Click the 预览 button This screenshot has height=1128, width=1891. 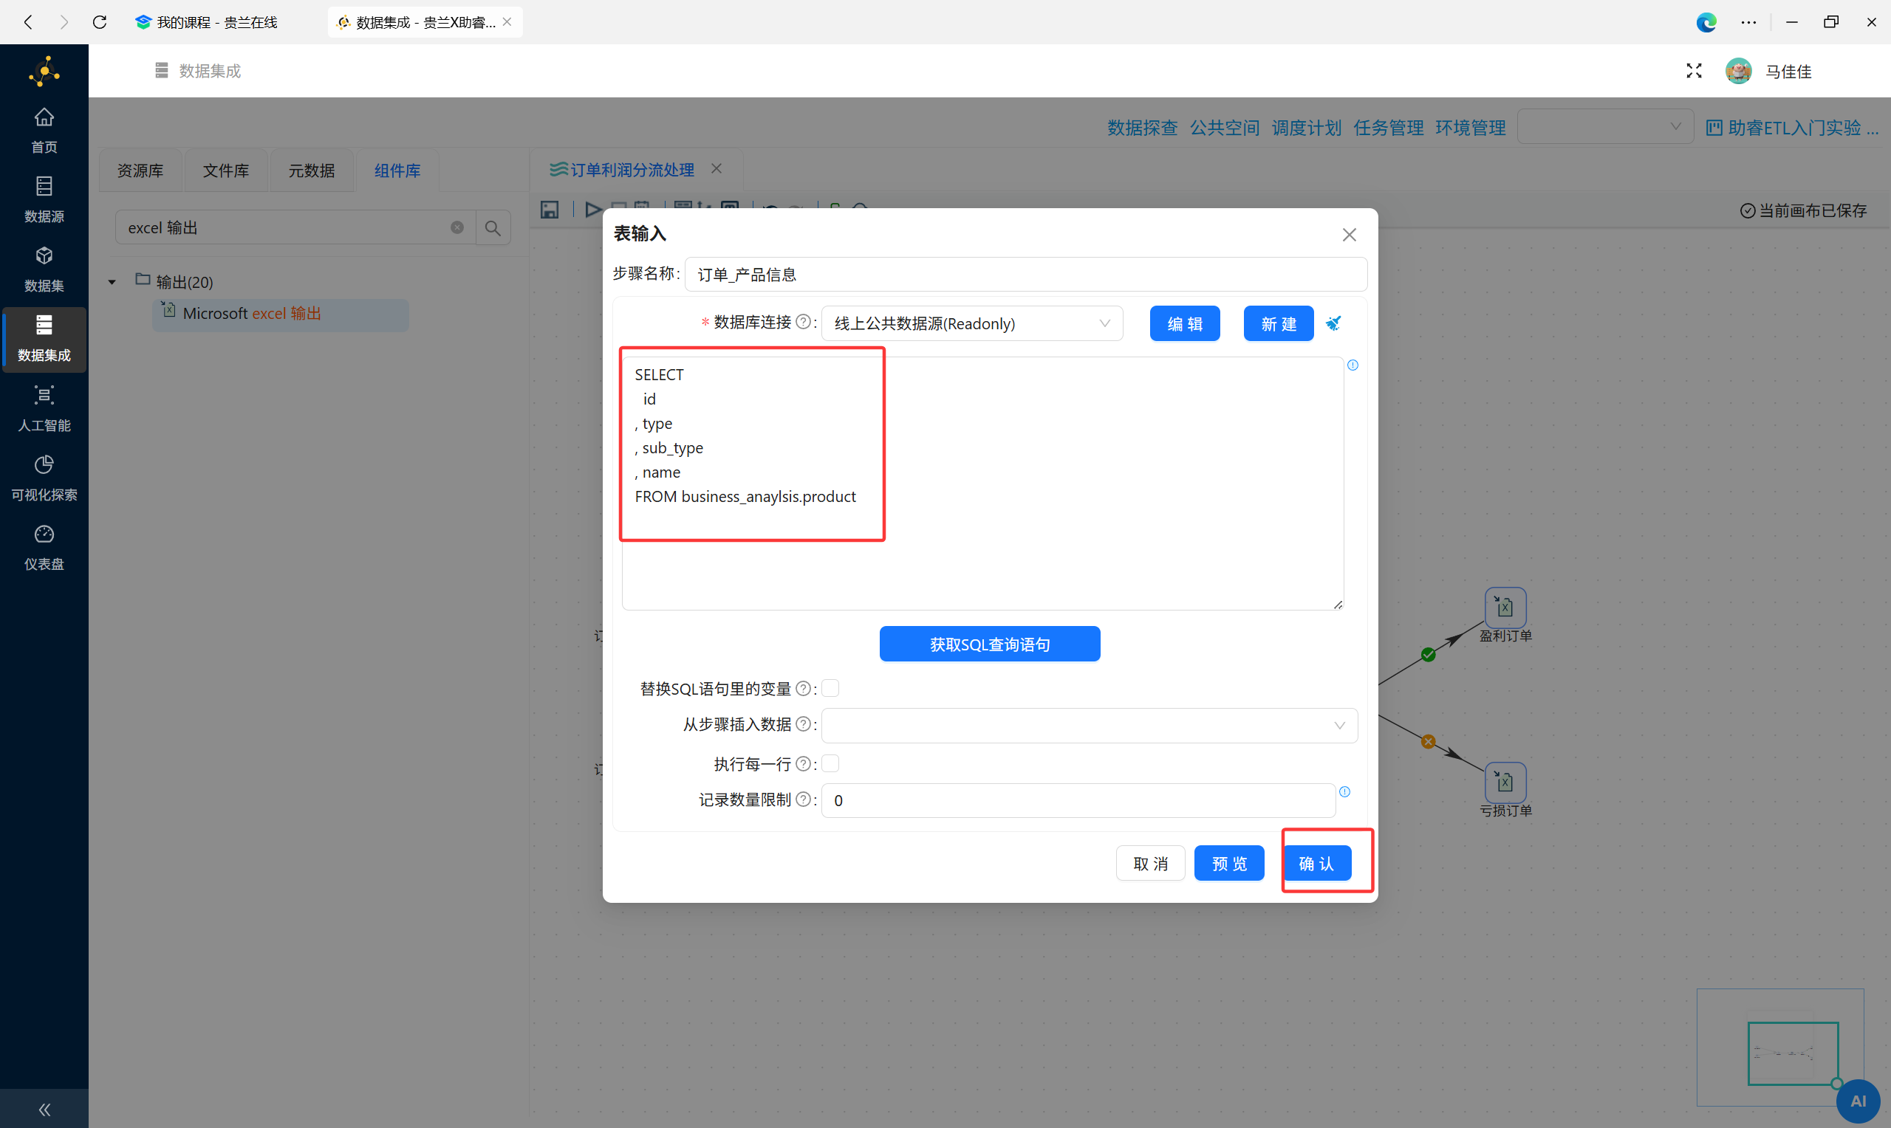[x=1228, y=863]
